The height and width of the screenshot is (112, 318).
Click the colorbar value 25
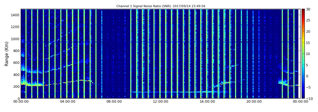[308, 20]
